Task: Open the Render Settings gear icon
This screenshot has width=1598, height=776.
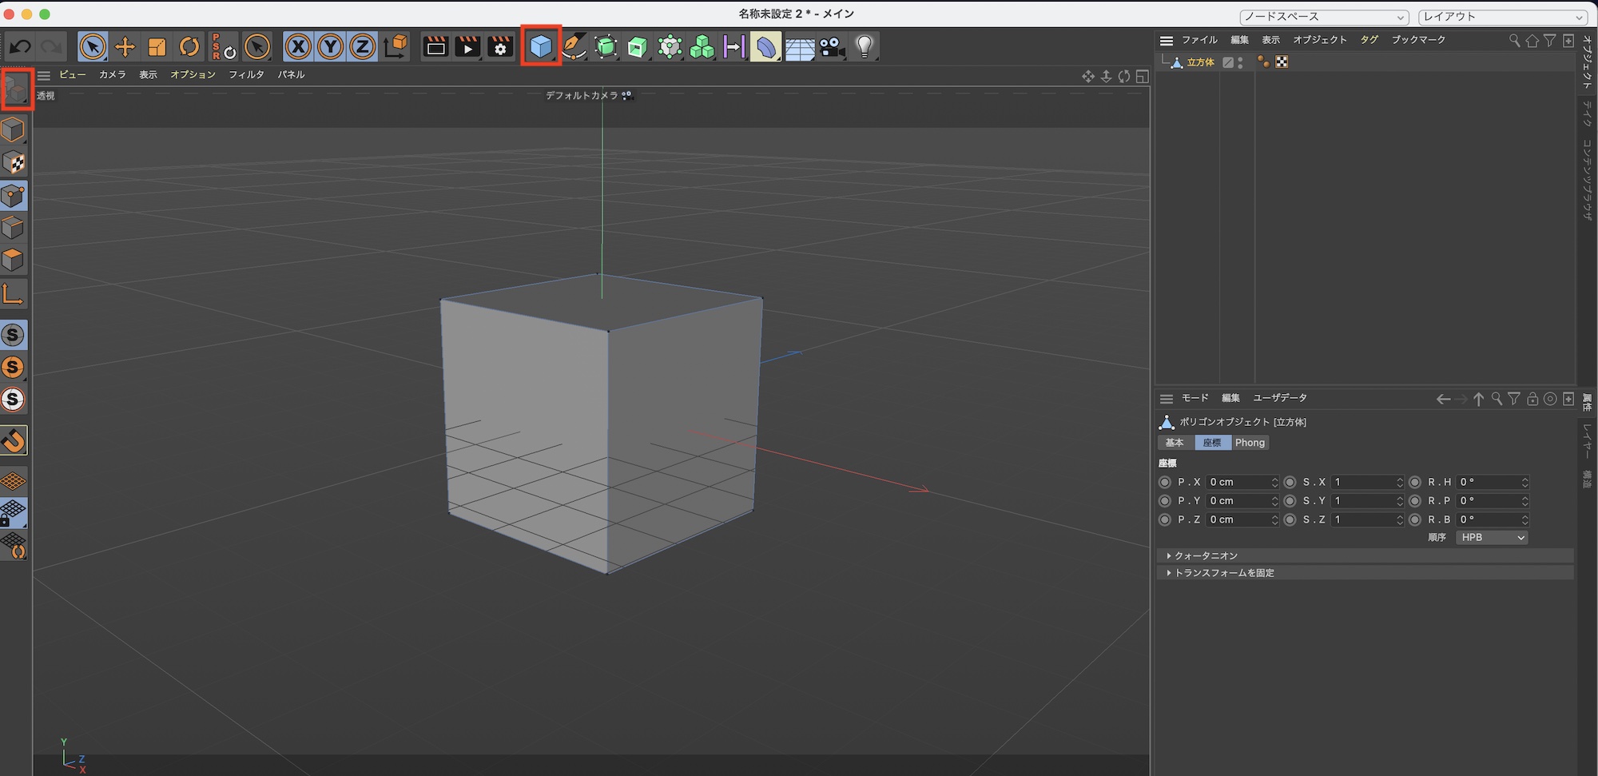Action: (x=499, y=46)
